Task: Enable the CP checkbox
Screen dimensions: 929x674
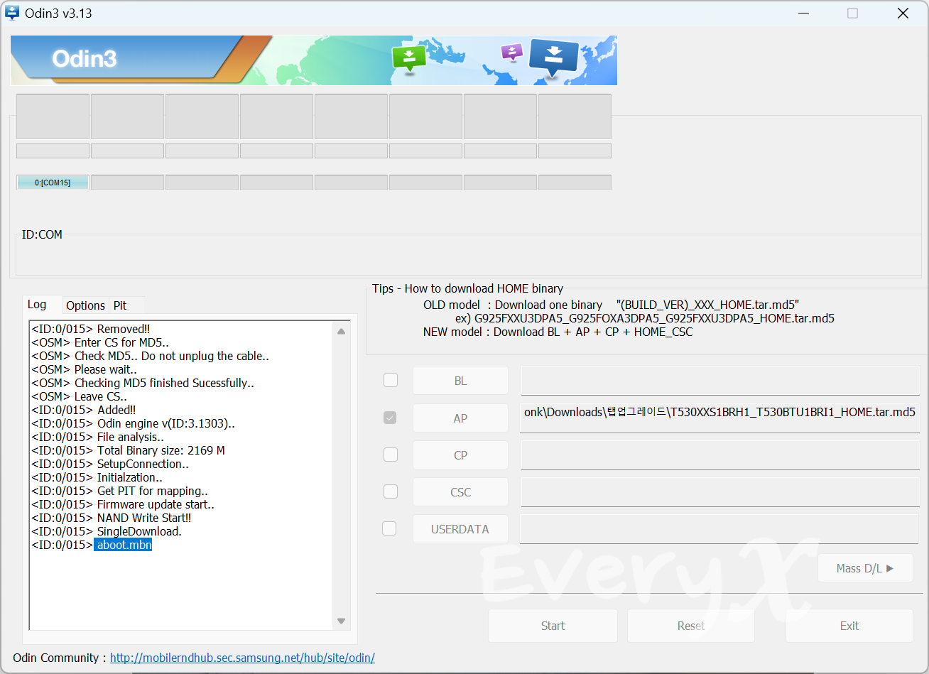Action: pyautogui.click(x=391, y=455)
